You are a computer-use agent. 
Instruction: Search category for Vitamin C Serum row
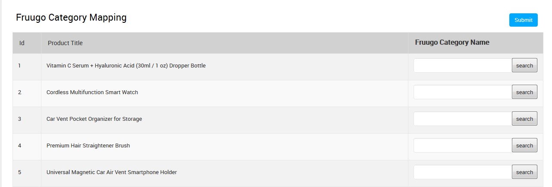point(524,66)
